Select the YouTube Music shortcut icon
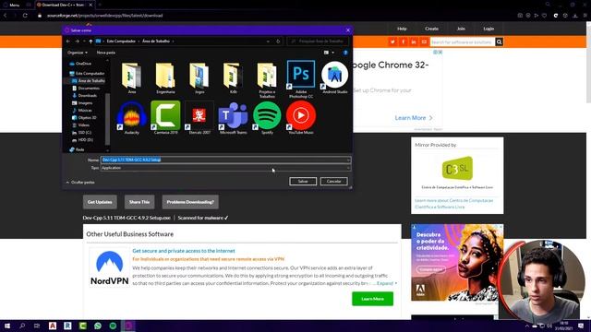 tap(301, 118)
